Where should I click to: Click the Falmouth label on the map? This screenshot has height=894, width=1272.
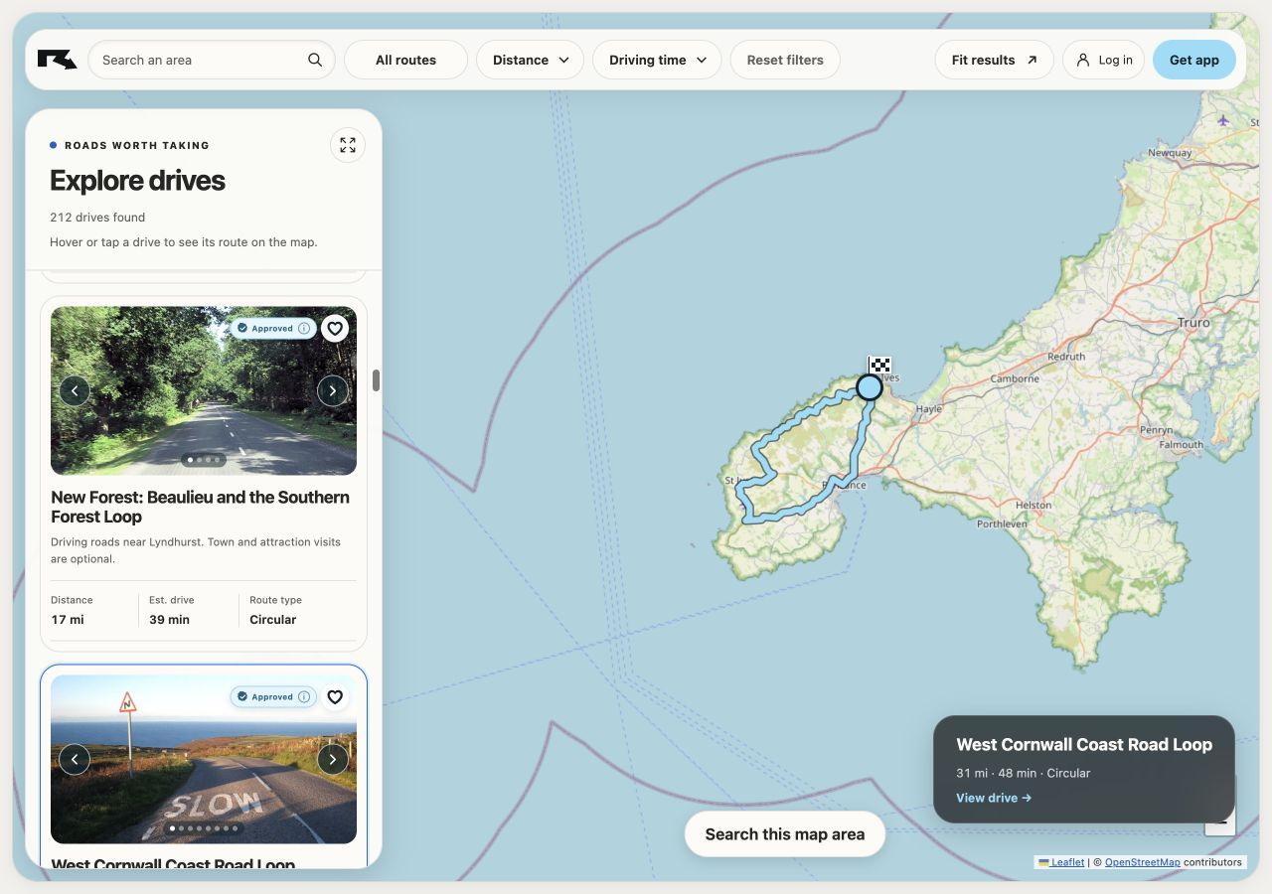(x=1181, y=445)
